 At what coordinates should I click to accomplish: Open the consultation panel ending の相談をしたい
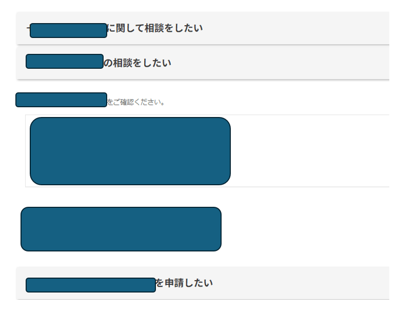tap(203, 63)
